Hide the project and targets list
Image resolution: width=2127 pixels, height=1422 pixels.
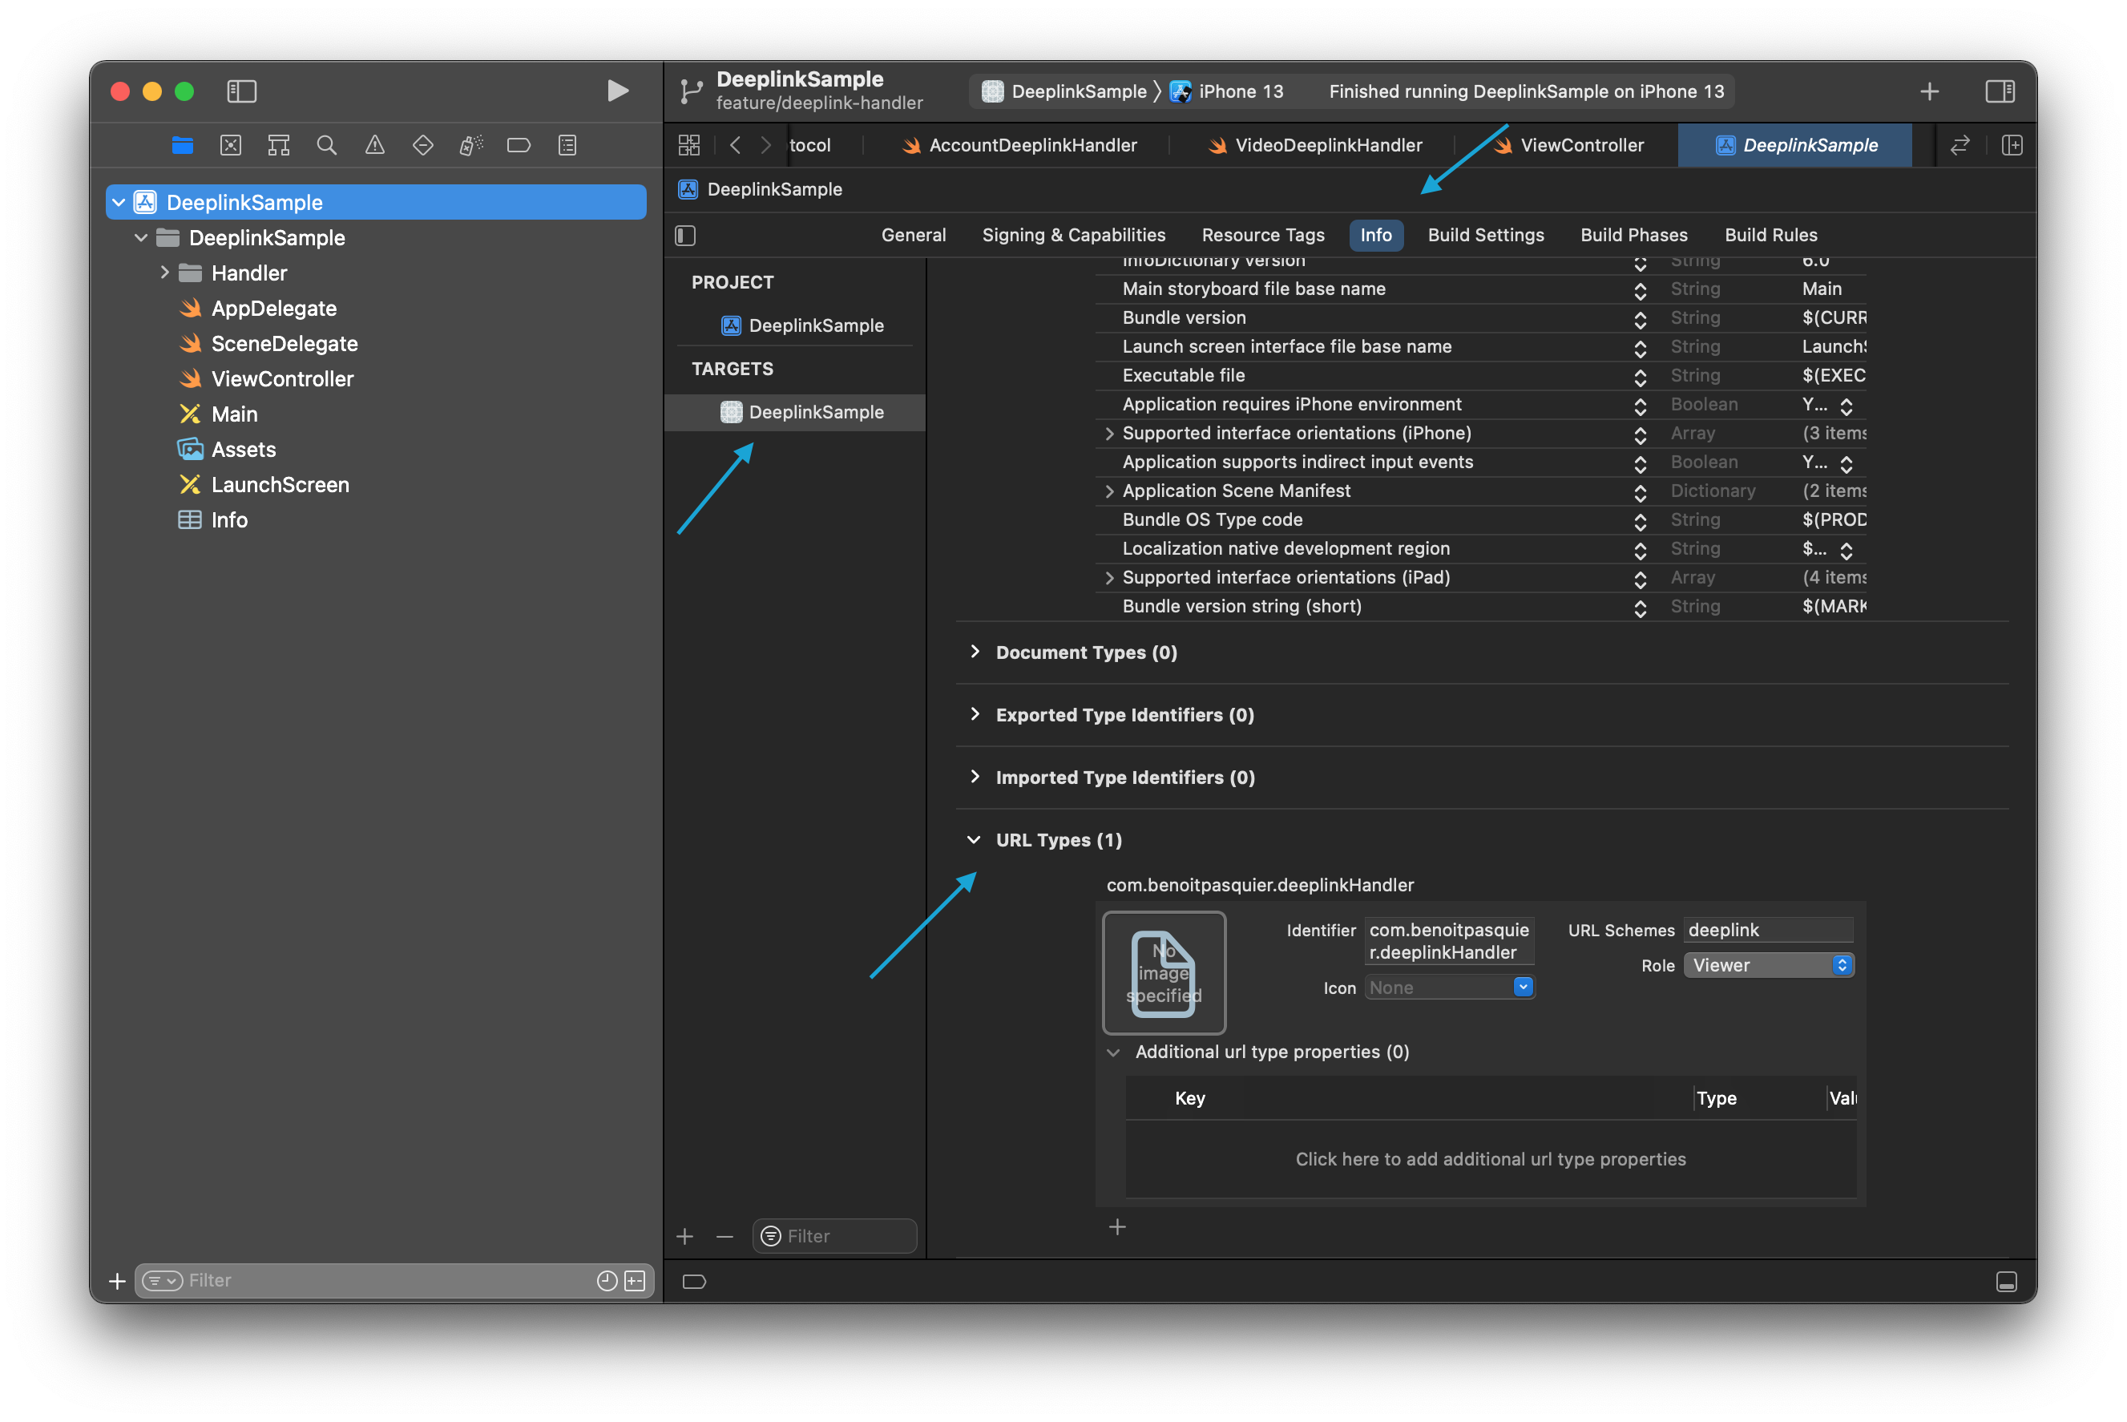click(x=685, y=236)
